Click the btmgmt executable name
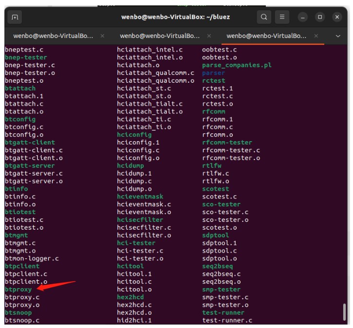The width and height of the screenshot is (353, 328). [17, 236]
